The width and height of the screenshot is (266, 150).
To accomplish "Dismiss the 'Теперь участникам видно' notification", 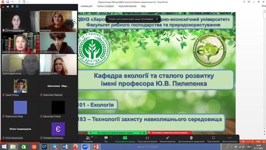I will point(157,19).
